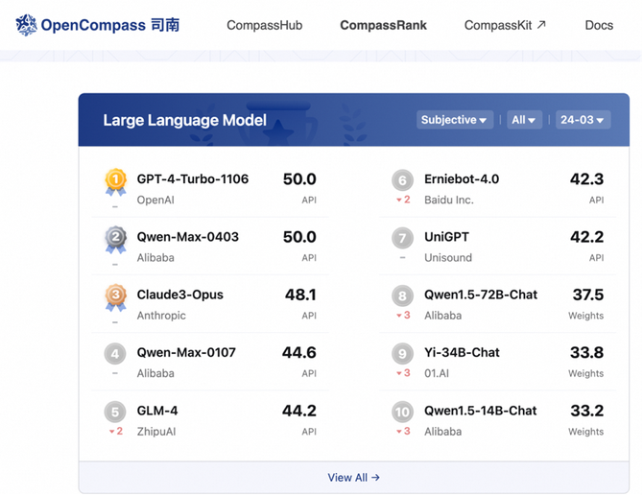This screenshot has height=496, width=643.
Task: Open the All filter dropdown
Action: (x=524, y=120)
